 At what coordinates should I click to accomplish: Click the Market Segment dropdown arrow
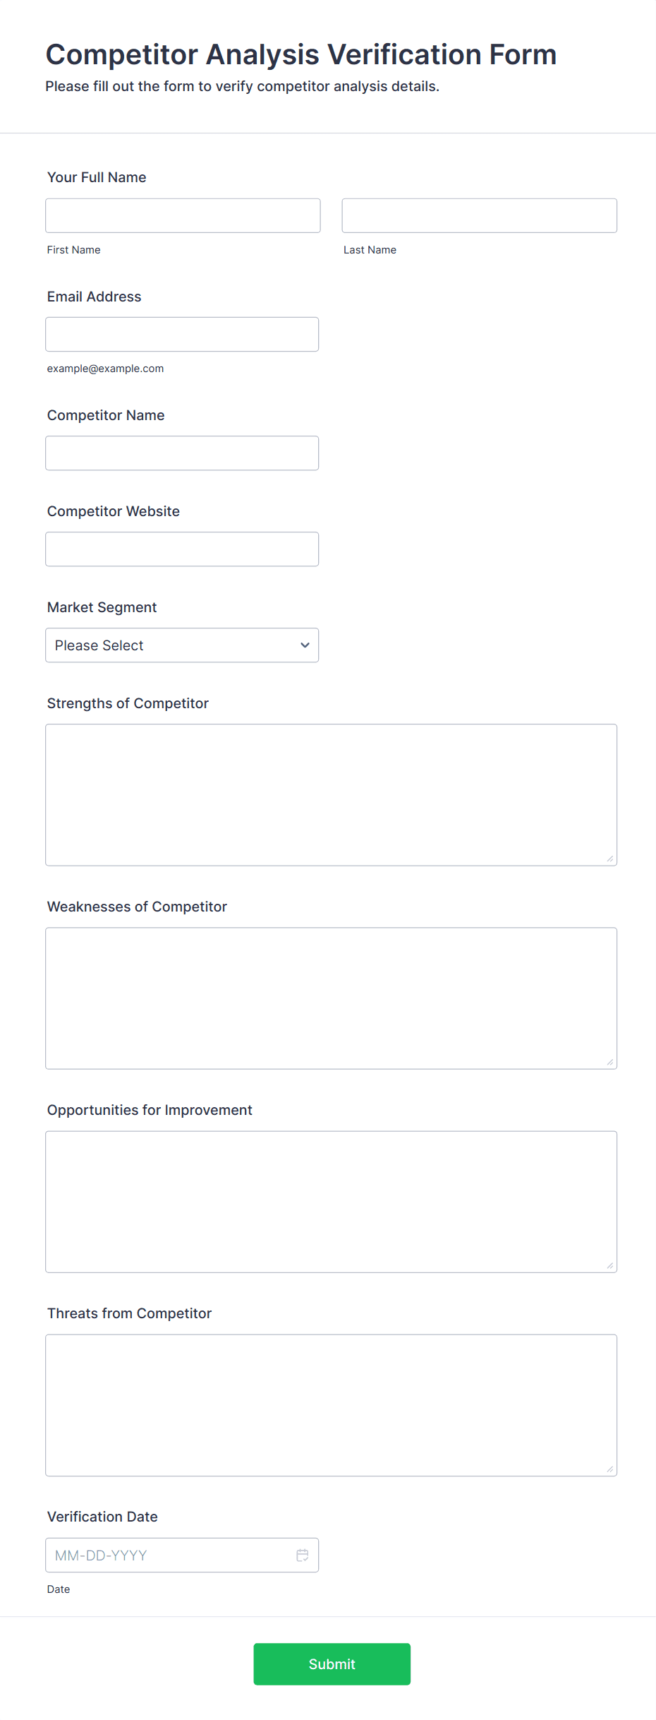pyautogui.click(x=305, y=645)
